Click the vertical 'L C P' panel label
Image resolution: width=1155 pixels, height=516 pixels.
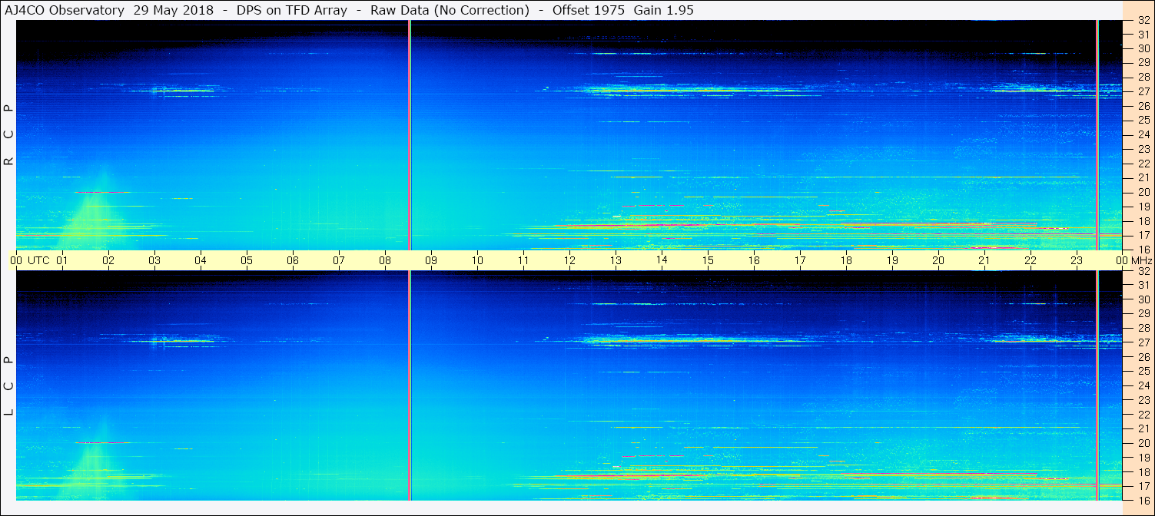click(8, 385)
